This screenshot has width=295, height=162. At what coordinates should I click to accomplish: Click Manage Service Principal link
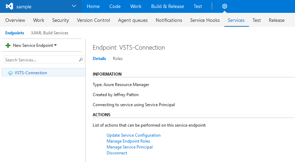pyautogui.click(x=130, y=147)
